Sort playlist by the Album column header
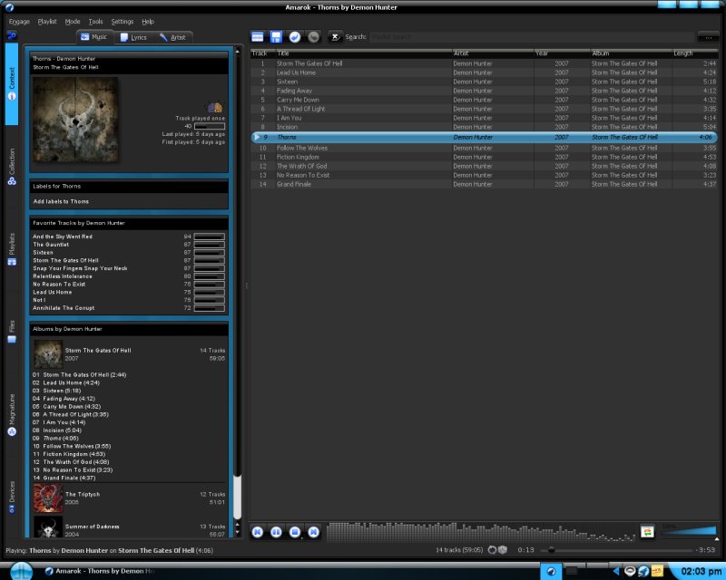 pyautogui.click(x=631, y=53)
